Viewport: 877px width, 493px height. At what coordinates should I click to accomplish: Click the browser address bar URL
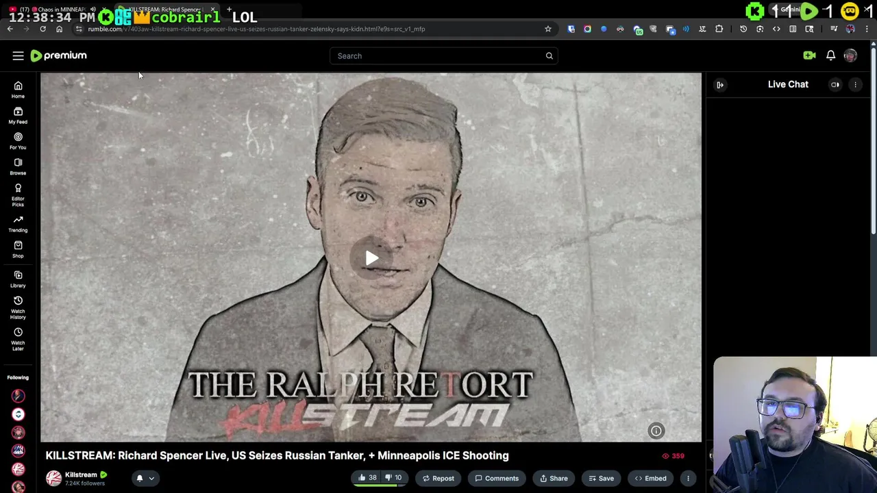point(256,29)
